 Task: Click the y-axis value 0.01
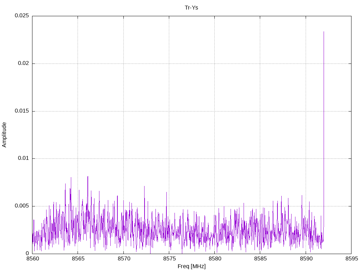point(24,158)
